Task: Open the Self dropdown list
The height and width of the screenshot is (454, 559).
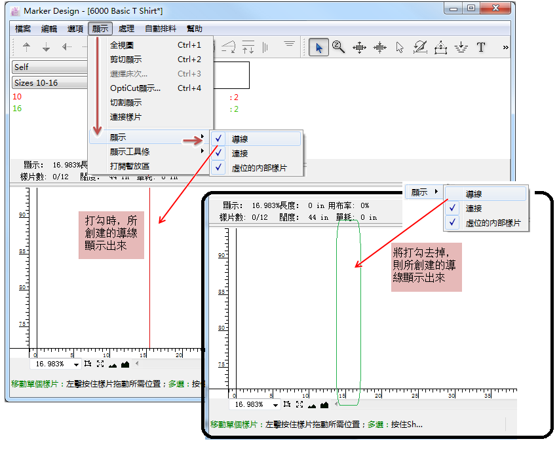Action: (50, 67)
